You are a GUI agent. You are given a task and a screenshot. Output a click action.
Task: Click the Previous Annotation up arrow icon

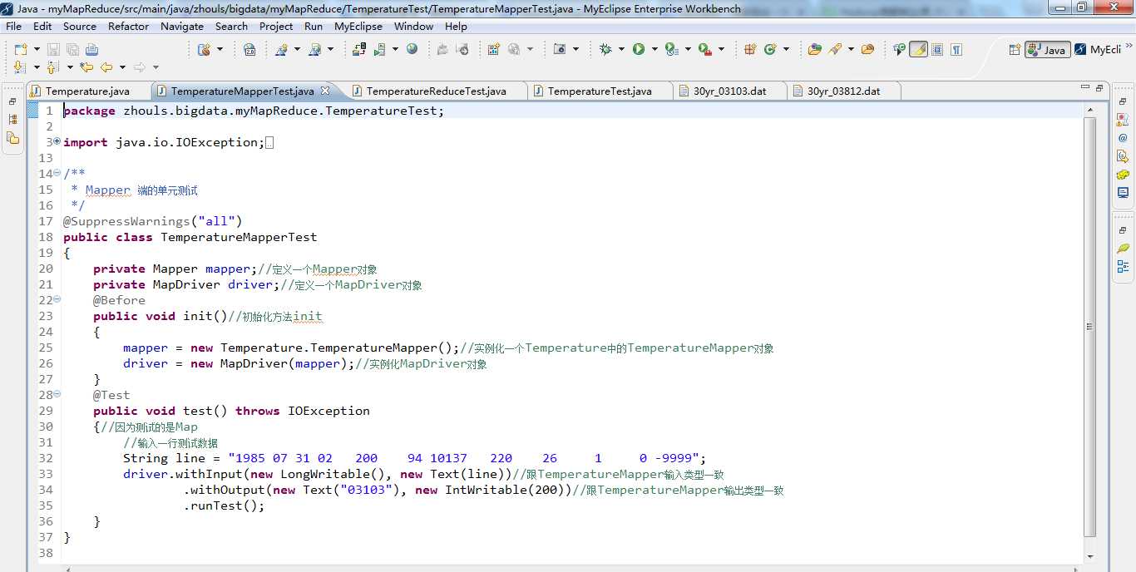point(52,67)
